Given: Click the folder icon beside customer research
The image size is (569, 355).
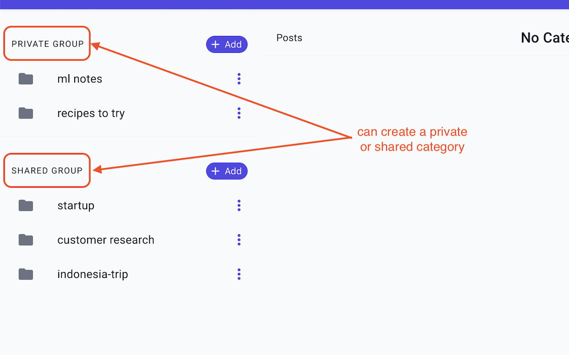Looking at the screenshot, I should point(26,240).
